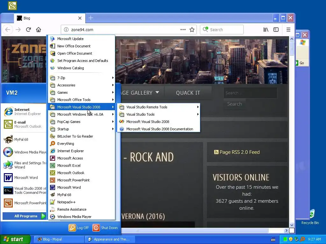
Task: Click the security shield tray icon
Action: tap(291, 239)
